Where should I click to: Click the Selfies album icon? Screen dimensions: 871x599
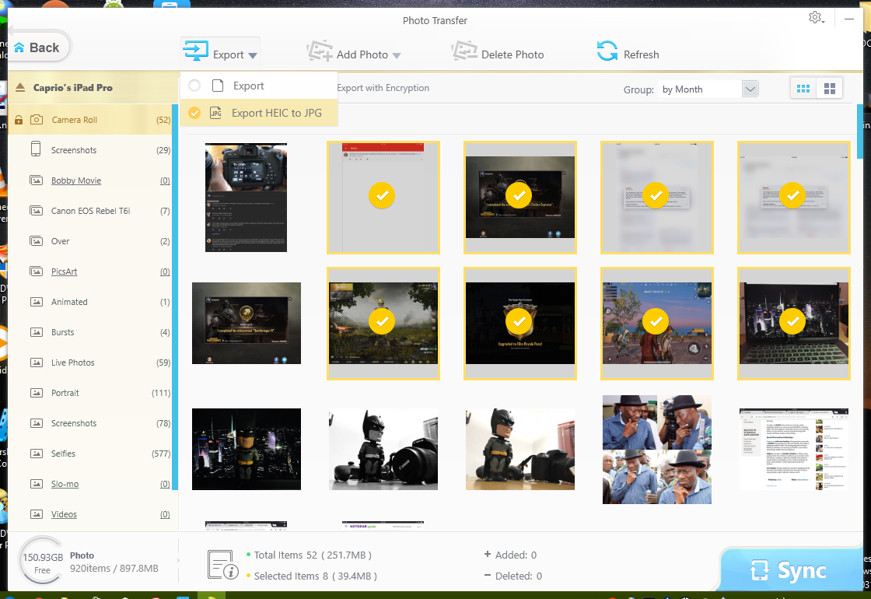[x=36, y=454]
